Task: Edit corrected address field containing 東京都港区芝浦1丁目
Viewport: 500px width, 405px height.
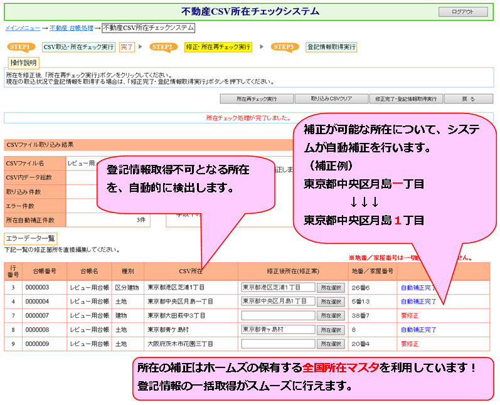Action: (278, 287)
